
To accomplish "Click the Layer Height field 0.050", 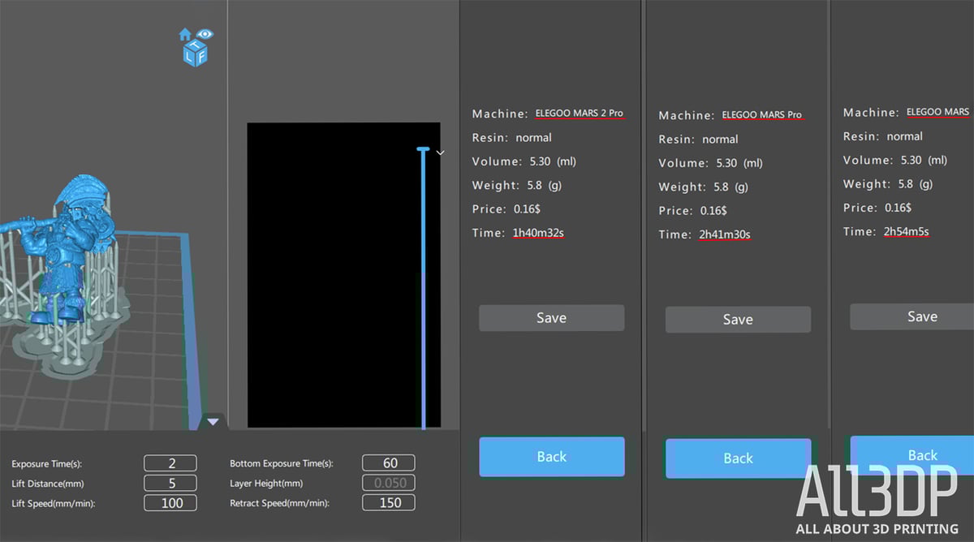I will (x=389, y=483).
